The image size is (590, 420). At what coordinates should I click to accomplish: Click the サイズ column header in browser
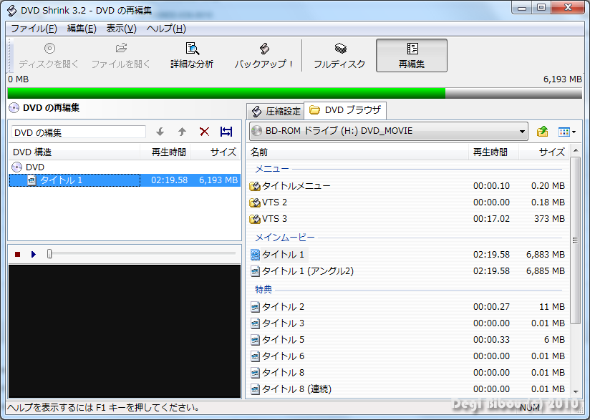pos(551,152)
